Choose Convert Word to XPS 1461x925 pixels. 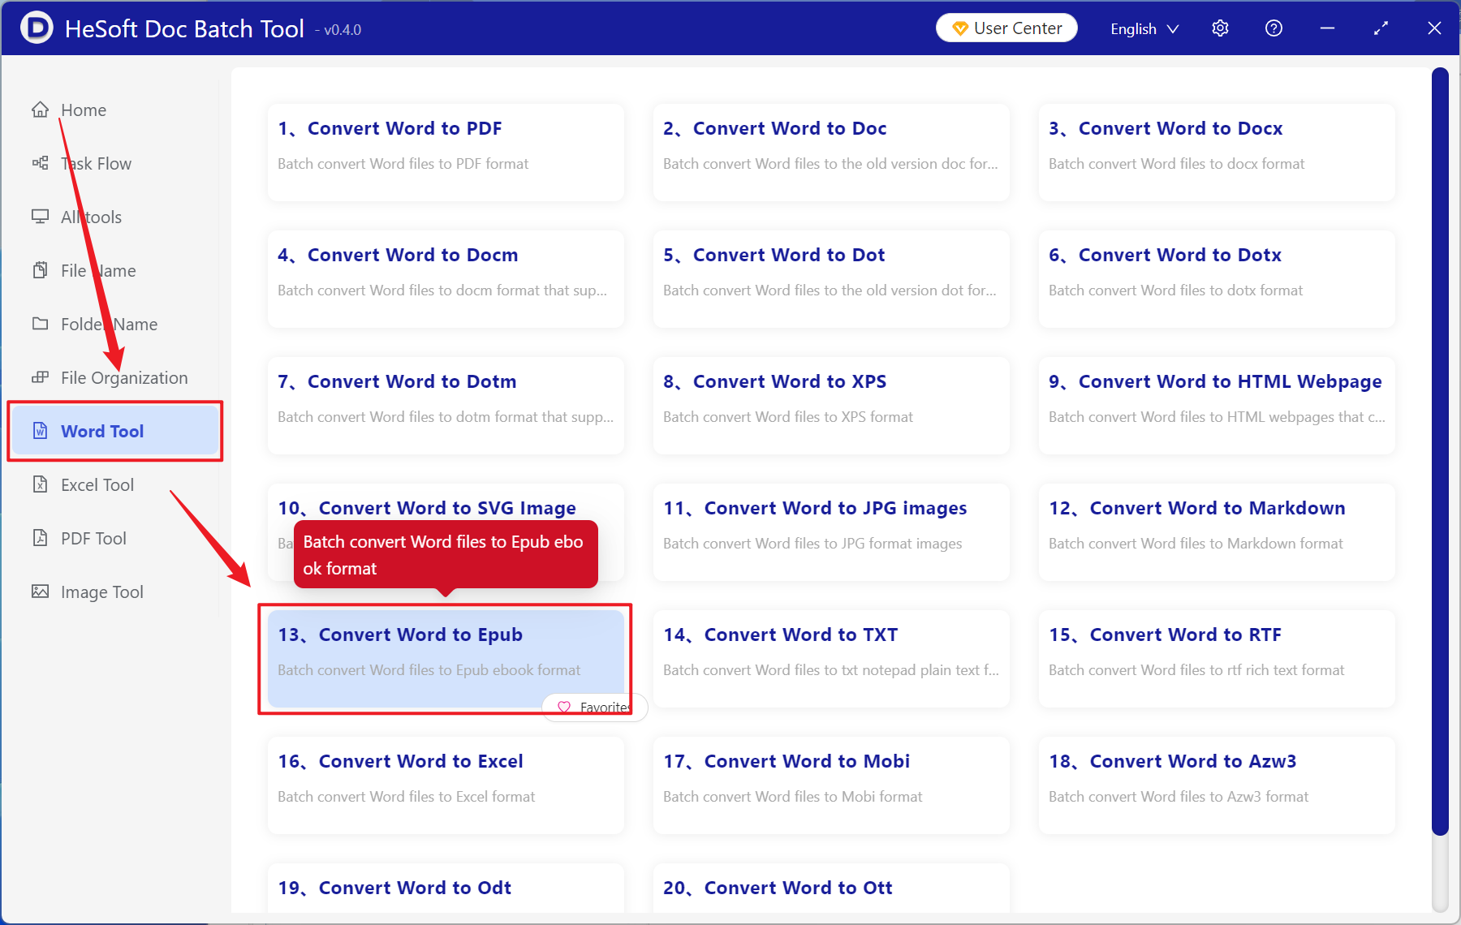pos(831,406)
